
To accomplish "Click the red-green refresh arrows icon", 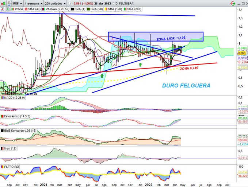I will point(233,3).
